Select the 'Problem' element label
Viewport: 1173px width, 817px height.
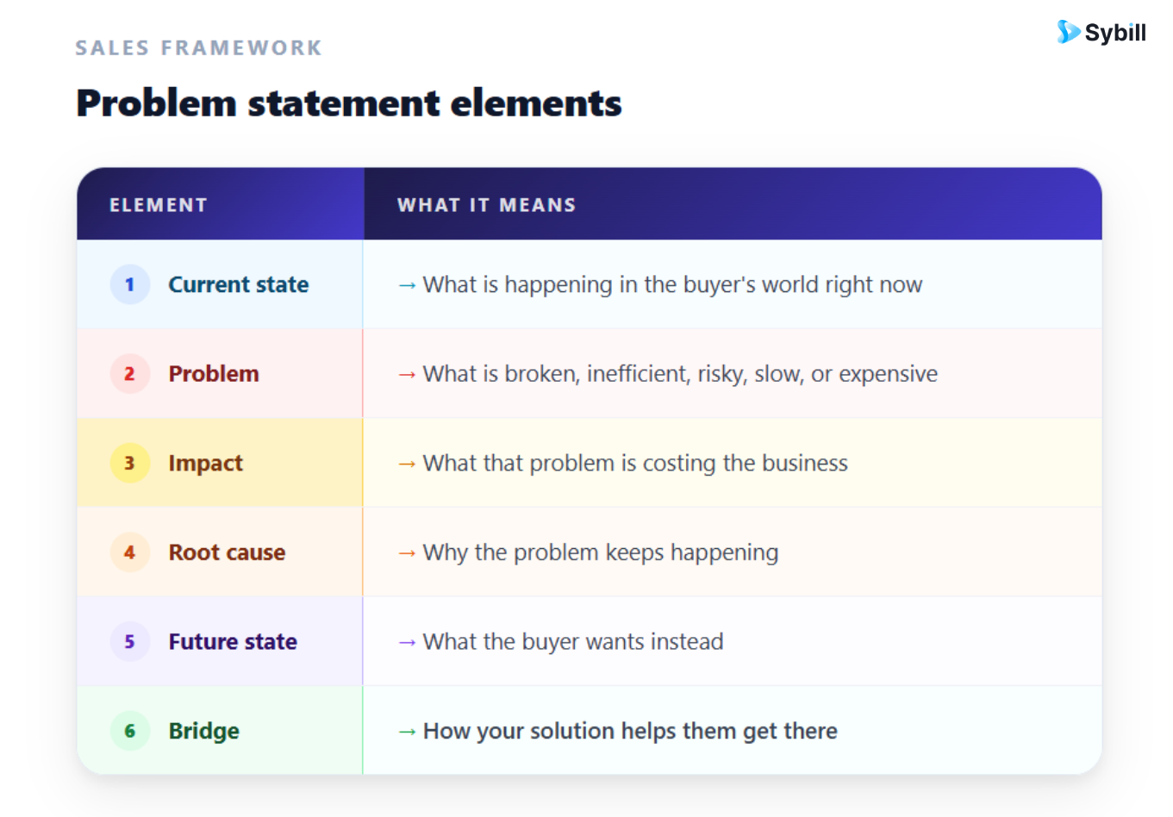point(214,373)
